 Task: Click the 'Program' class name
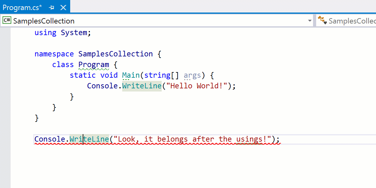click(x=94, y=65)
